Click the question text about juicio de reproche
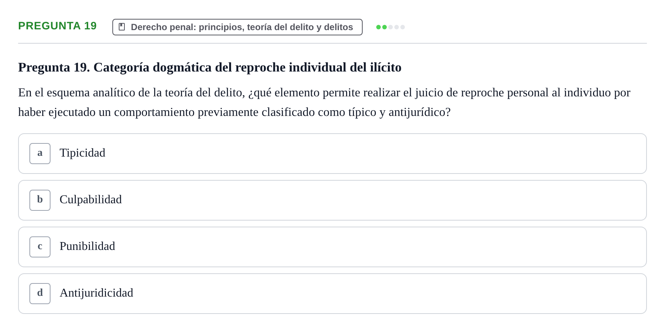Viewport: 665px width, 332px height. pyautogui.click(x=324, y=102)
